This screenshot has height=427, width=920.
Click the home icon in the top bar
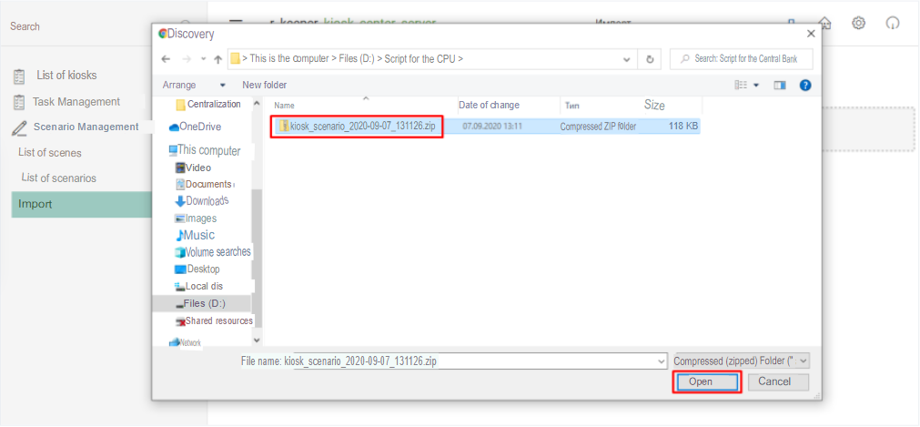pyautogui.click(x=825, y=24)
